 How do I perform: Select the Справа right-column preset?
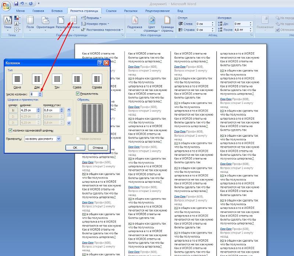pyautogui.click(x=97, y=81)
